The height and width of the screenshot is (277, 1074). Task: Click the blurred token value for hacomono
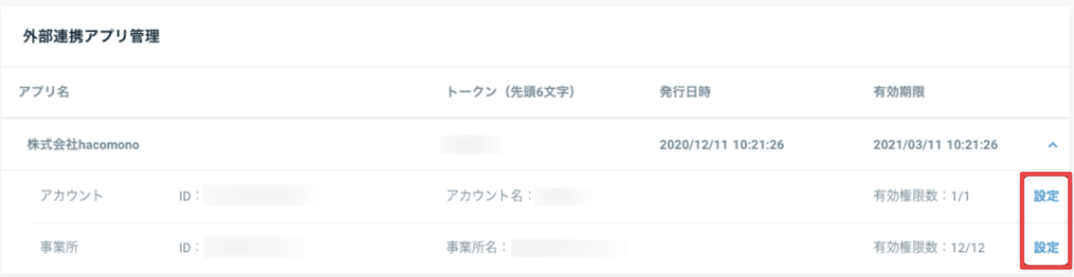pos(471,145)
